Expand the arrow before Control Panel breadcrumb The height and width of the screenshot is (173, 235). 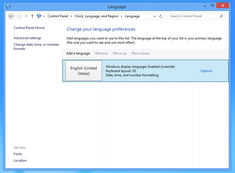point(44,16)
